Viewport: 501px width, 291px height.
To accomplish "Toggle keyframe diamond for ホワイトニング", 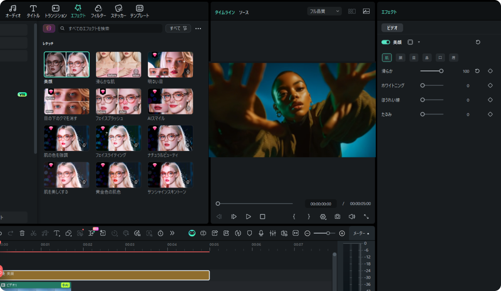I will point(490,86).
